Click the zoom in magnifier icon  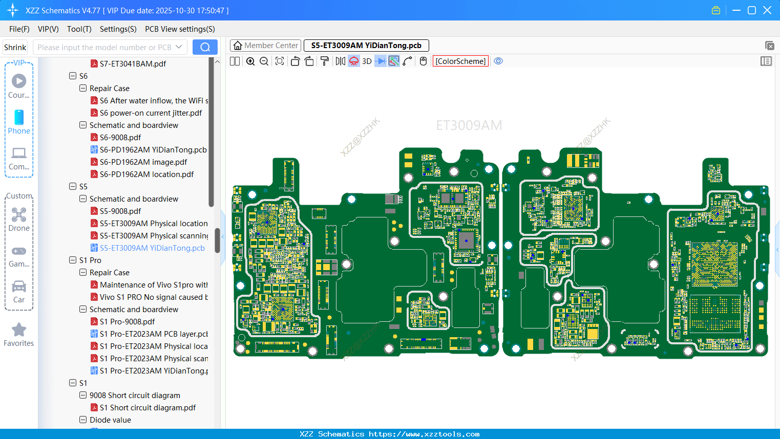point(250,61)
